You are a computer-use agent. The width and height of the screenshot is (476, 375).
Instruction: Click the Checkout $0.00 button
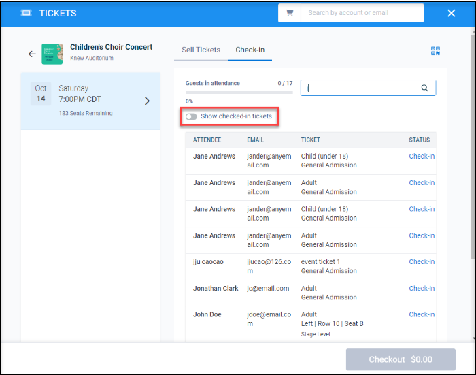pos(401,359)
